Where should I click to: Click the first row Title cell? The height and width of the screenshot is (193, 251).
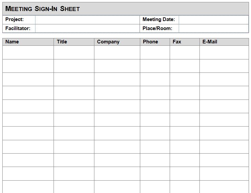point(74,52)
